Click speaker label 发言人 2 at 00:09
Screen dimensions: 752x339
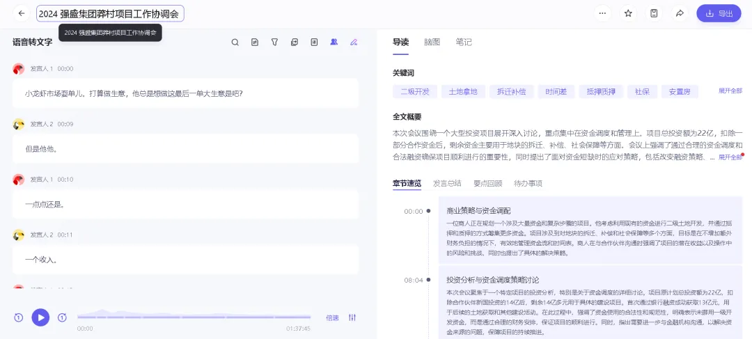[x=42, y=124]
